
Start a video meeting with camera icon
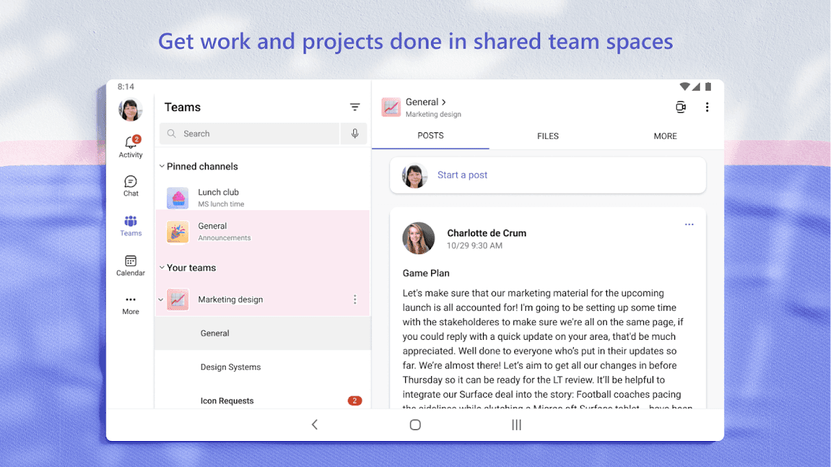[x=680, y=108]
